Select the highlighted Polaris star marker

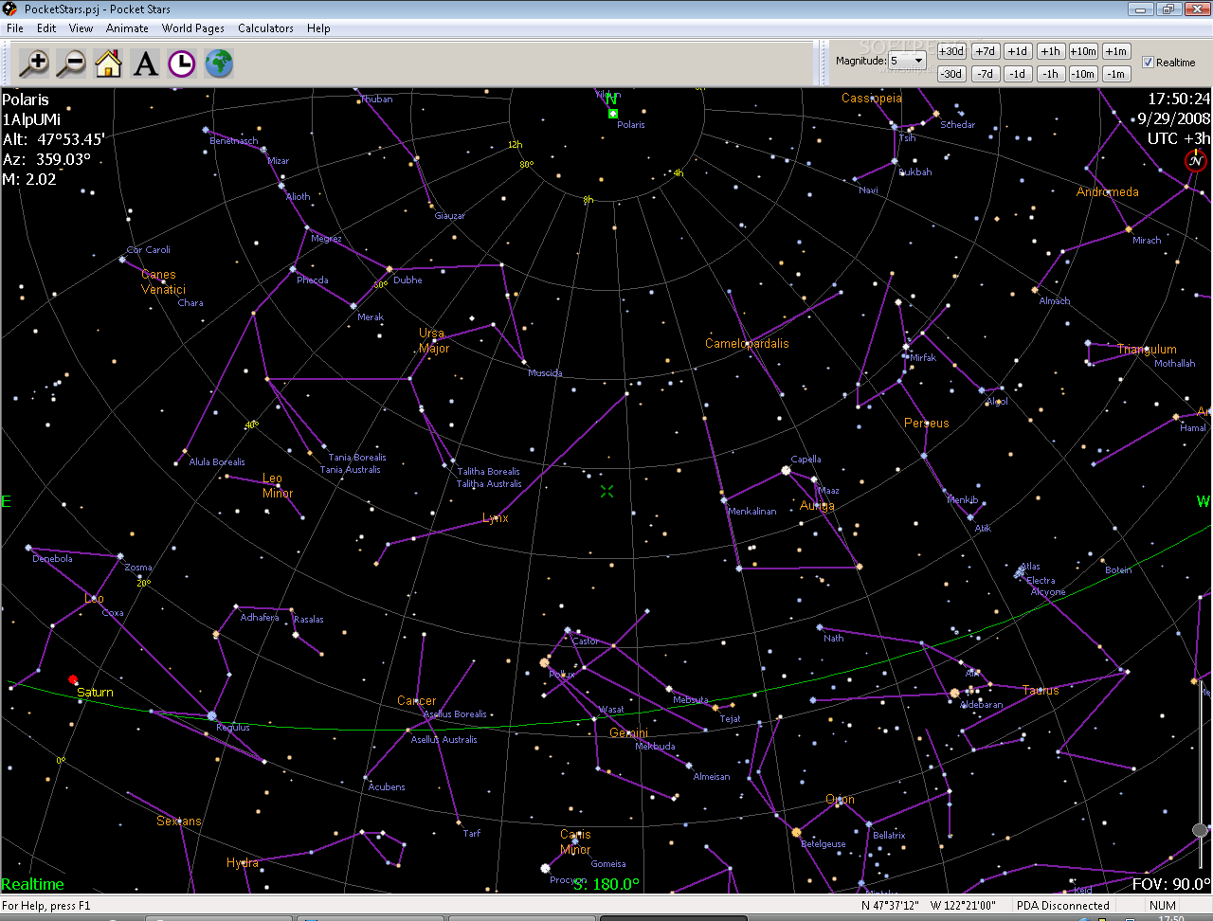(x=613, y=114)
